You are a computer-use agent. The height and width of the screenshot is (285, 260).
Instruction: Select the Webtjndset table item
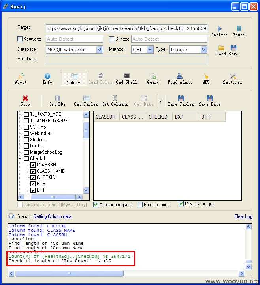point(41,133)
